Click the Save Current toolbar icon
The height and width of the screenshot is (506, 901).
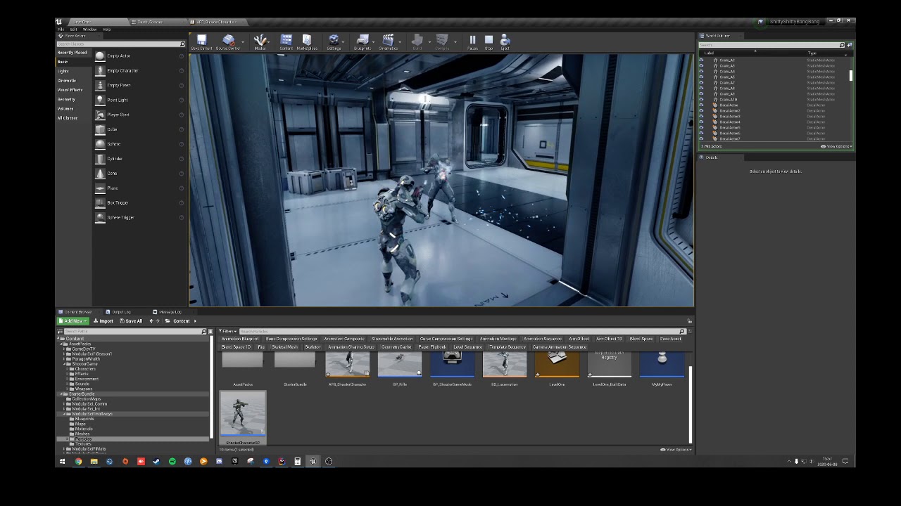(x=201, y=41)
